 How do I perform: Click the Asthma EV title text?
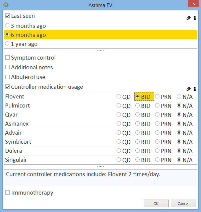tap(100, 5)
